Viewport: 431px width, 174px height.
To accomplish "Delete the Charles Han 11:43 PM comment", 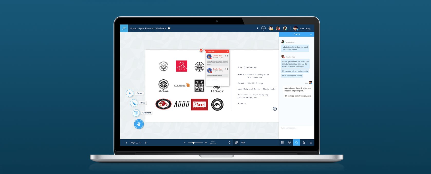I will point(228,69).
